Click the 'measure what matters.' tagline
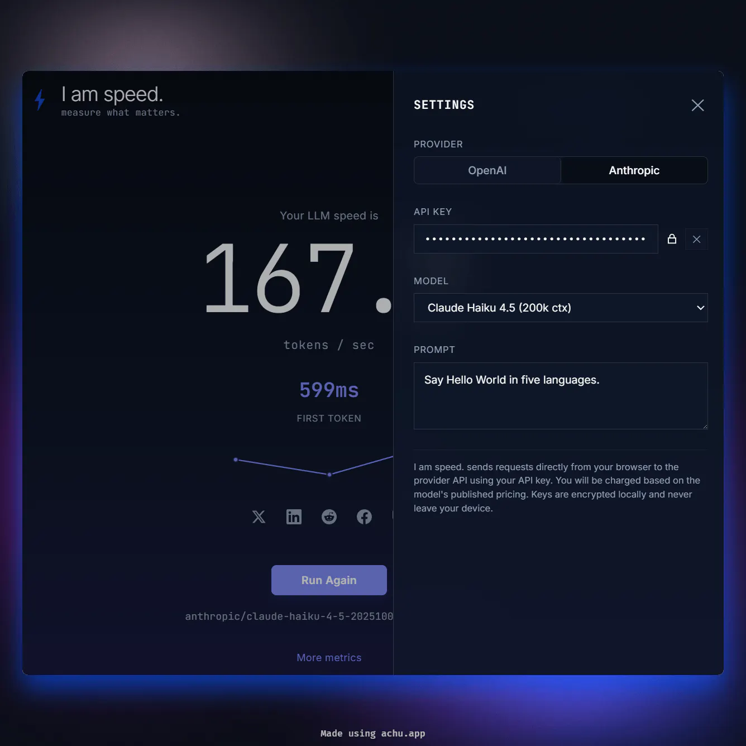This screenshot has height=746, width=746. click(121, 112)
